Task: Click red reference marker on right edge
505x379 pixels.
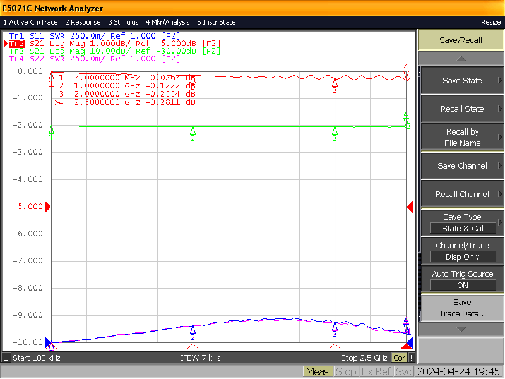Action: (410, 207)
